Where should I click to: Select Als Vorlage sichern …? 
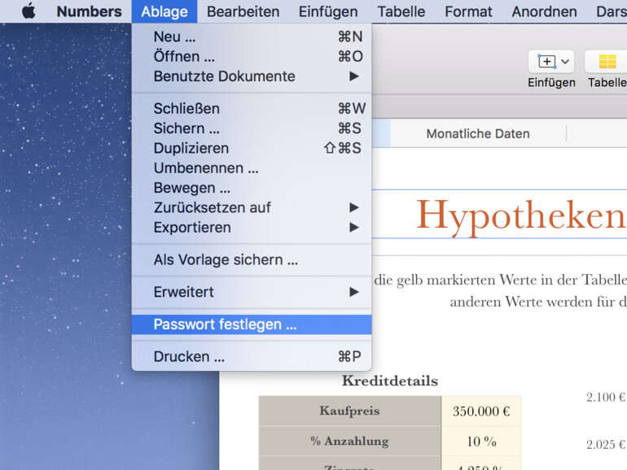(x=252, y=260)
